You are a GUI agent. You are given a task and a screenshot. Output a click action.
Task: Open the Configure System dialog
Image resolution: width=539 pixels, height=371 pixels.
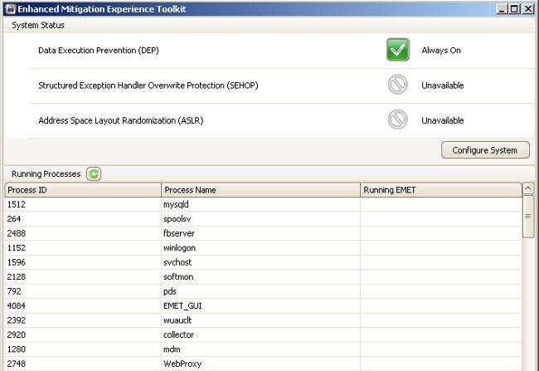click(x=485, y=150)
